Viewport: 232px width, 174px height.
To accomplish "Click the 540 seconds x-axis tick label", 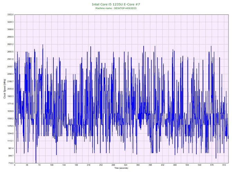I will 199,165.
